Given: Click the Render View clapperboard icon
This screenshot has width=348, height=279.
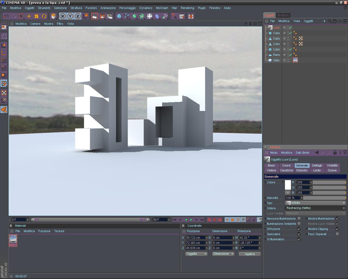Looking at the screenshot, I should pos(95,16).
